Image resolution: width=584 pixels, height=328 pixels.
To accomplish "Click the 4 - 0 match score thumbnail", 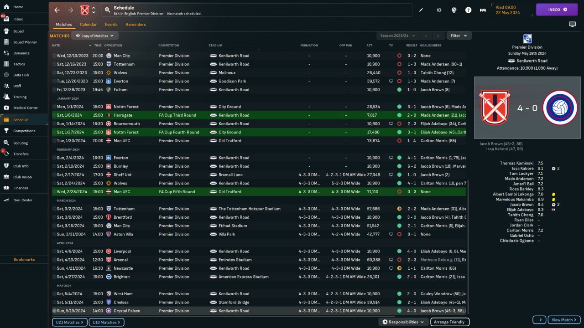I will click(527, 108).
